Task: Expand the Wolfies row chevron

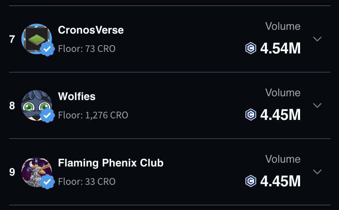Action: pyautogui.click(x=317, y=105)
